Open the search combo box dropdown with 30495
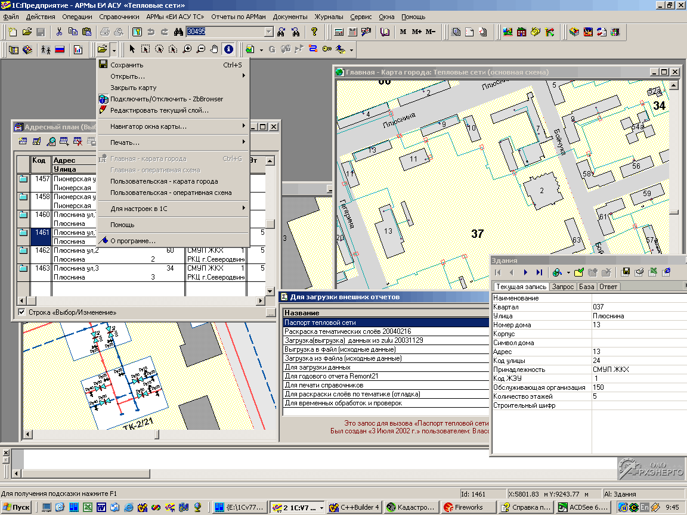This screenshot has height=515, width=687. click(x=269, y=32)
